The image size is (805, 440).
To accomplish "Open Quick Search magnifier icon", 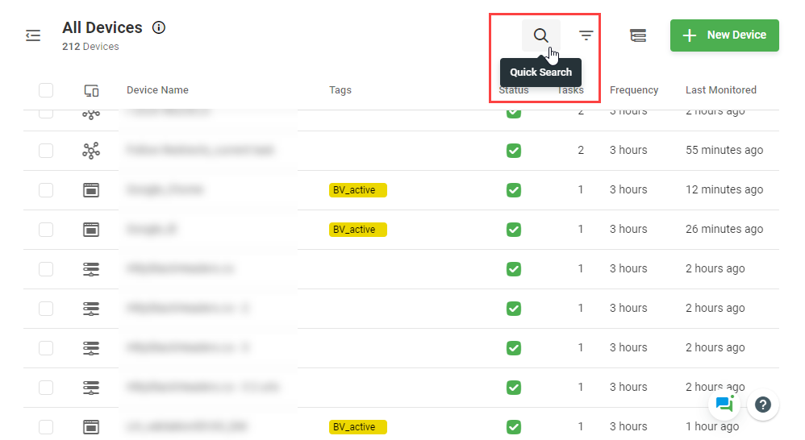I will coord(540,35).
